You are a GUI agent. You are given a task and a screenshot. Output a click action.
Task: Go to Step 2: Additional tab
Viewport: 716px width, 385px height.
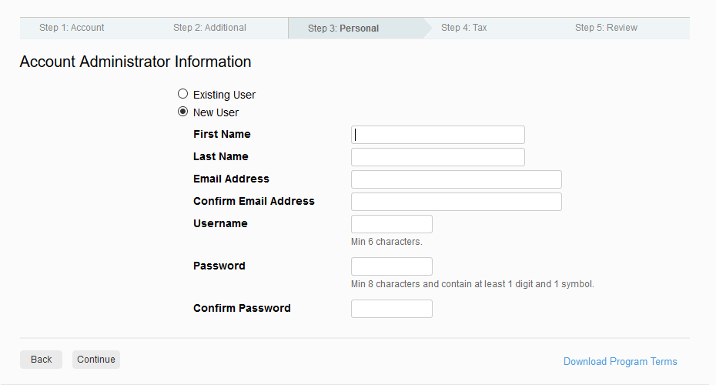[209, 28]
